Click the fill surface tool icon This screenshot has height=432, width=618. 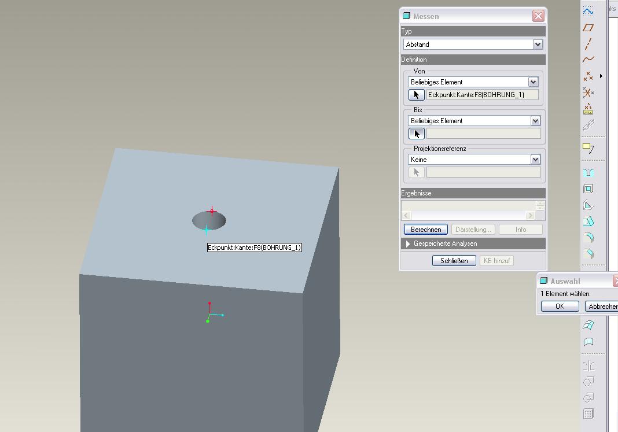tap(588, 342)
